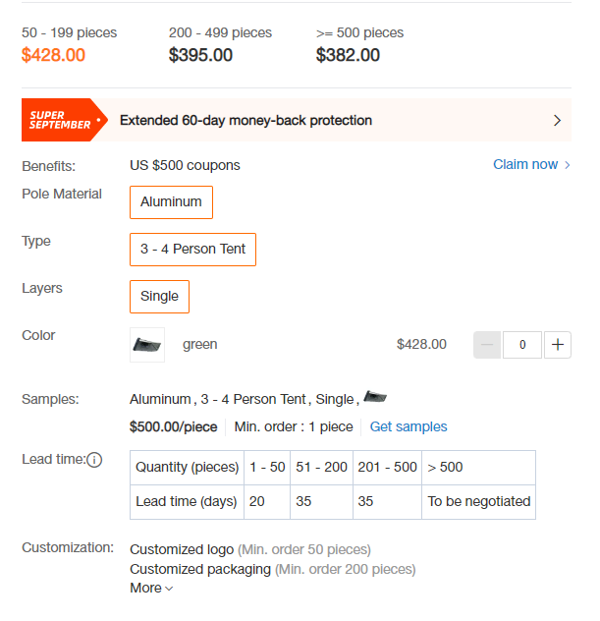Click quantity input field showing 0

[x=522, y=345]
